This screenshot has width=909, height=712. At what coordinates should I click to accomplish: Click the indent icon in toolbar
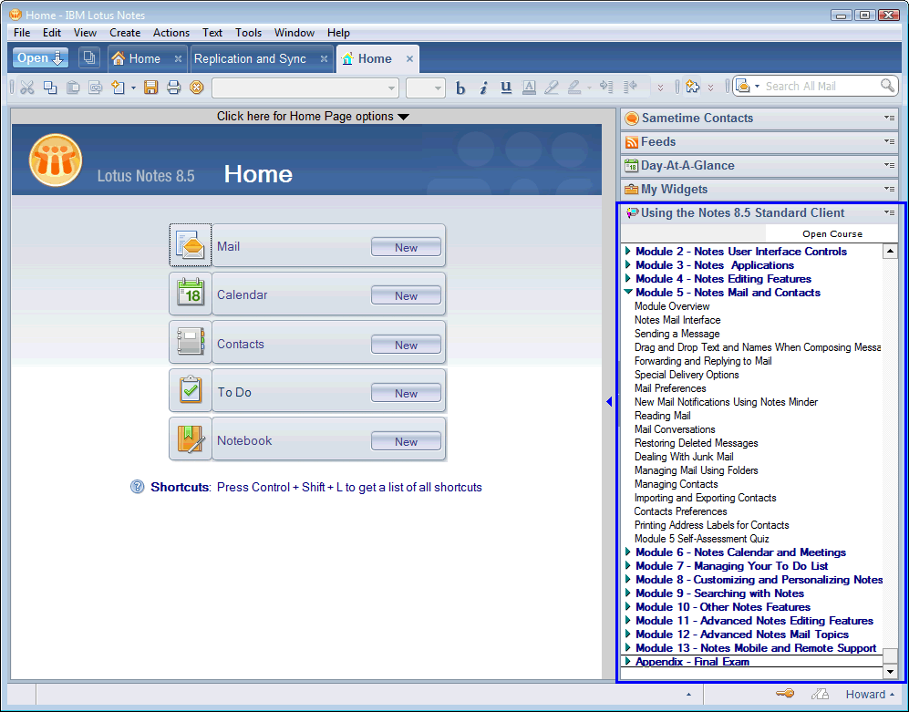[x=606, y=87]
